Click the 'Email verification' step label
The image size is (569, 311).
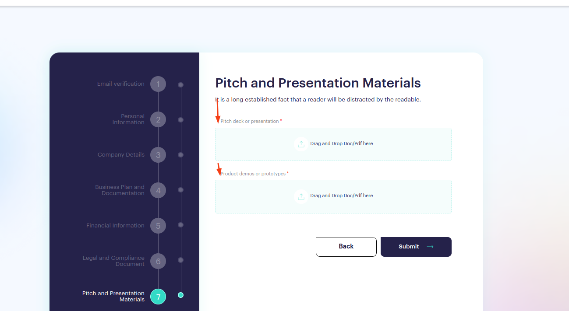pos(121,84)
